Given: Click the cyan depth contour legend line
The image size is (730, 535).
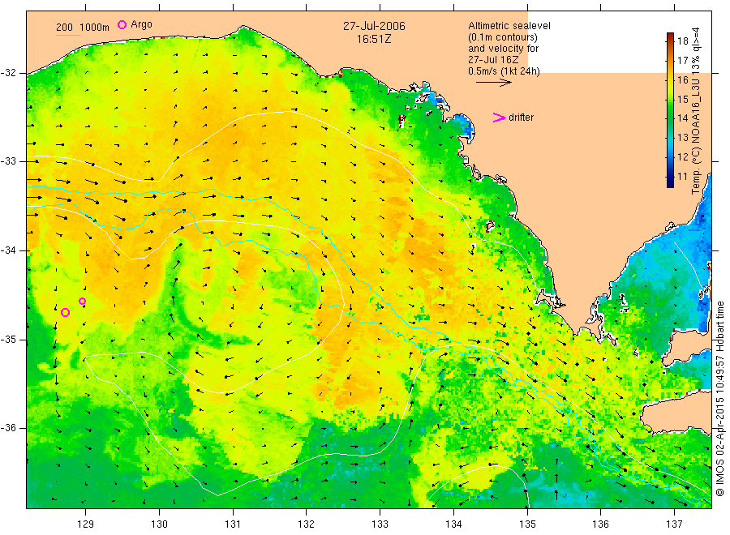Looking at the screenshot, I should pos(68,35).
